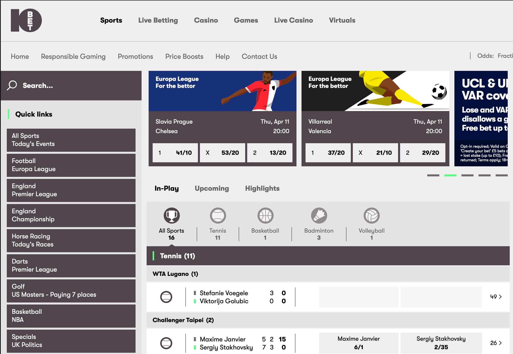Click the All Sports trophy icon
Image resolution: width=513 pixels, height=354 pixels.
coord(172,216)
